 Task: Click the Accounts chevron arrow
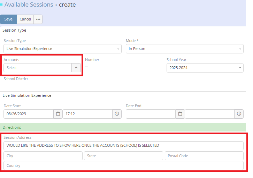pyautogui.click(x=76, y=68)
